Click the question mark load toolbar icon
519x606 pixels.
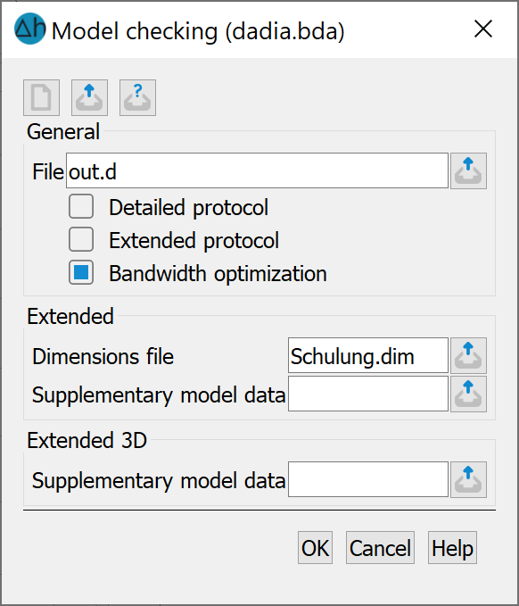(x=137, y=97)
